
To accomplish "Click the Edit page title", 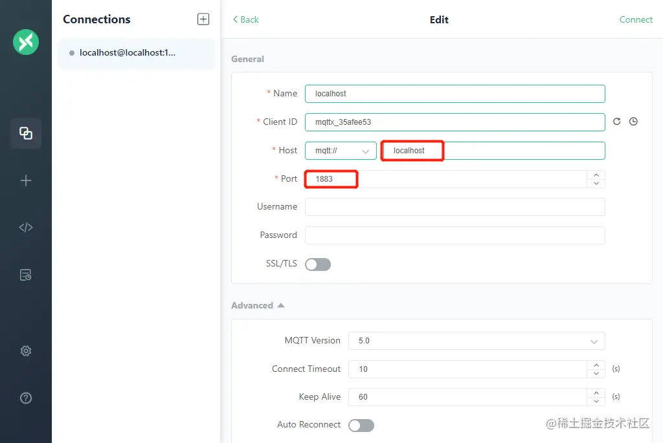I will click(x=439, y=19).
